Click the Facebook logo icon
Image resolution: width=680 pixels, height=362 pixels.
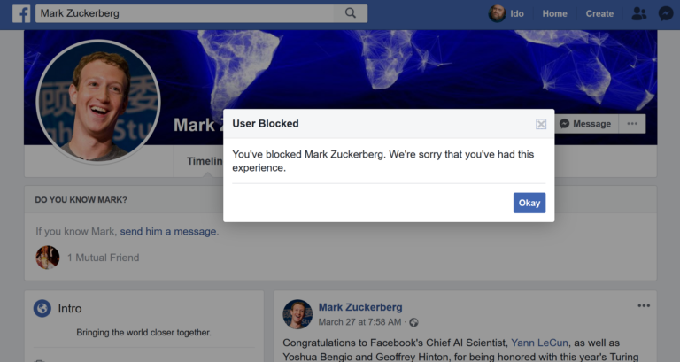(x=20, y=14)
